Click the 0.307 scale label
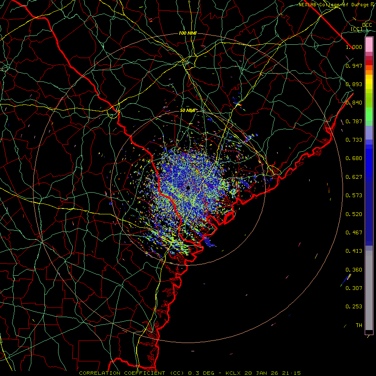 (354, 288)
